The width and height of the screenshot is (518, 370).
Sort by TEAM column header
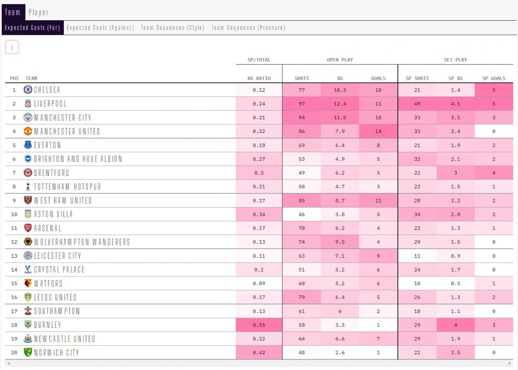[31, 78]
